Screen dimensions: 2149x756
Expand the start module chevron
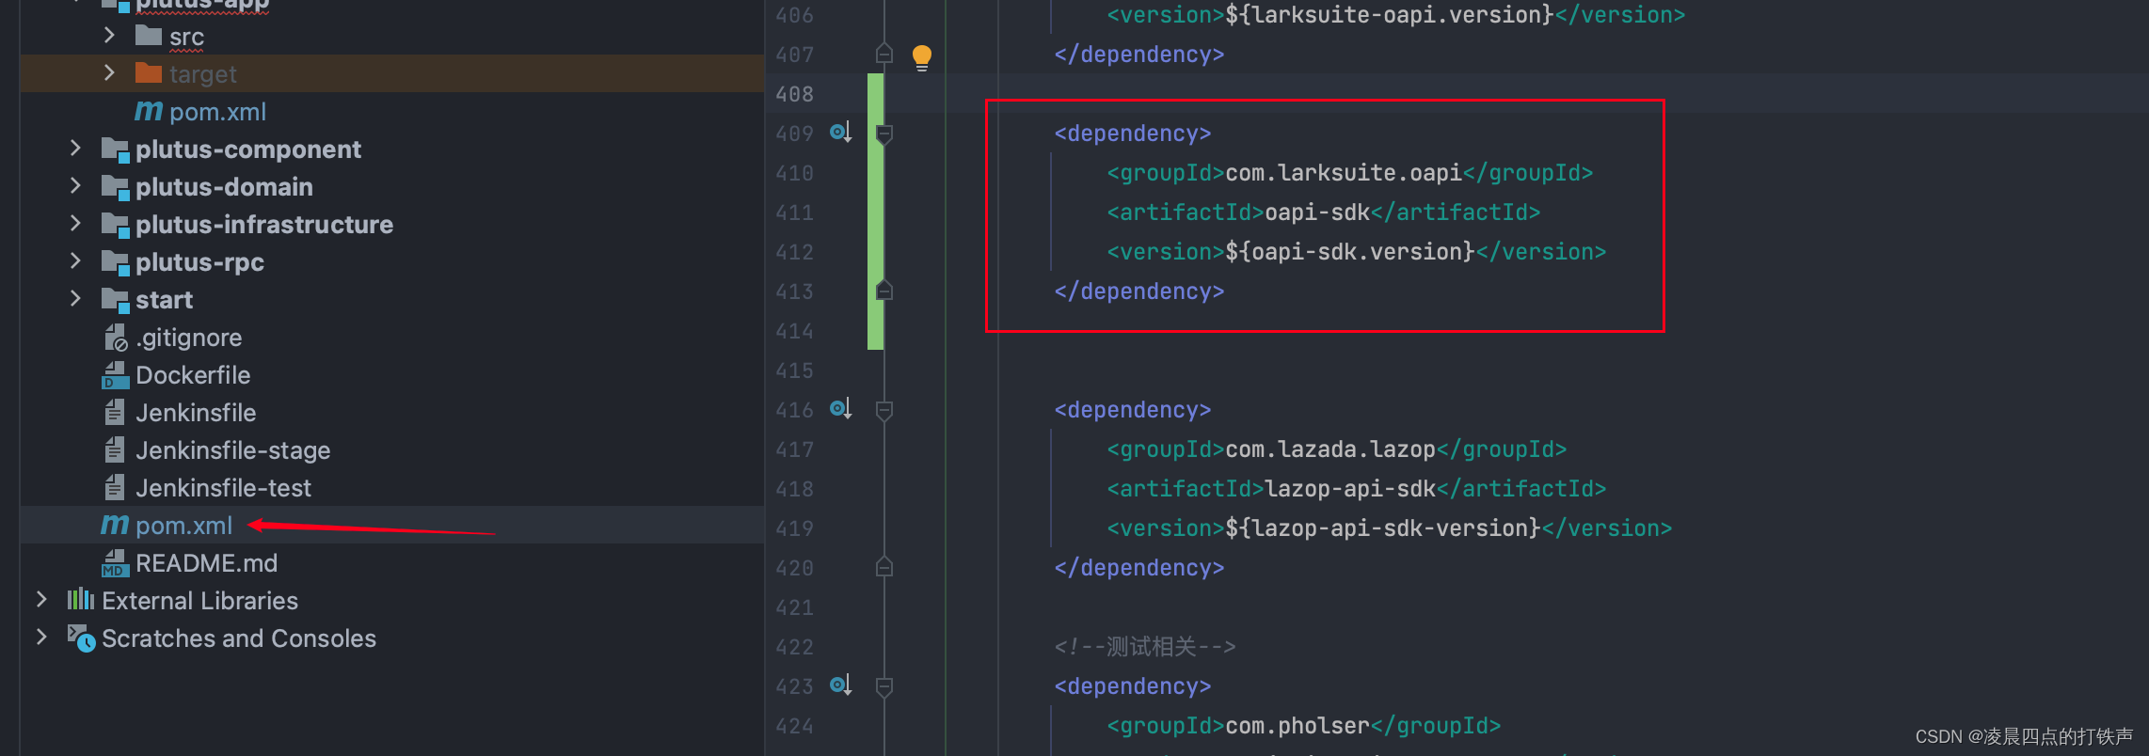[x=75, y=299]
